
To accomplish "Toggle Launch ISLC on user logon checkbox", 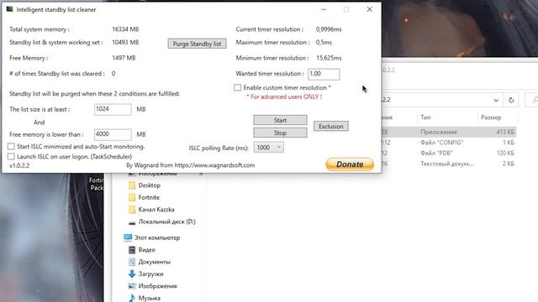I will coord(11,157).
